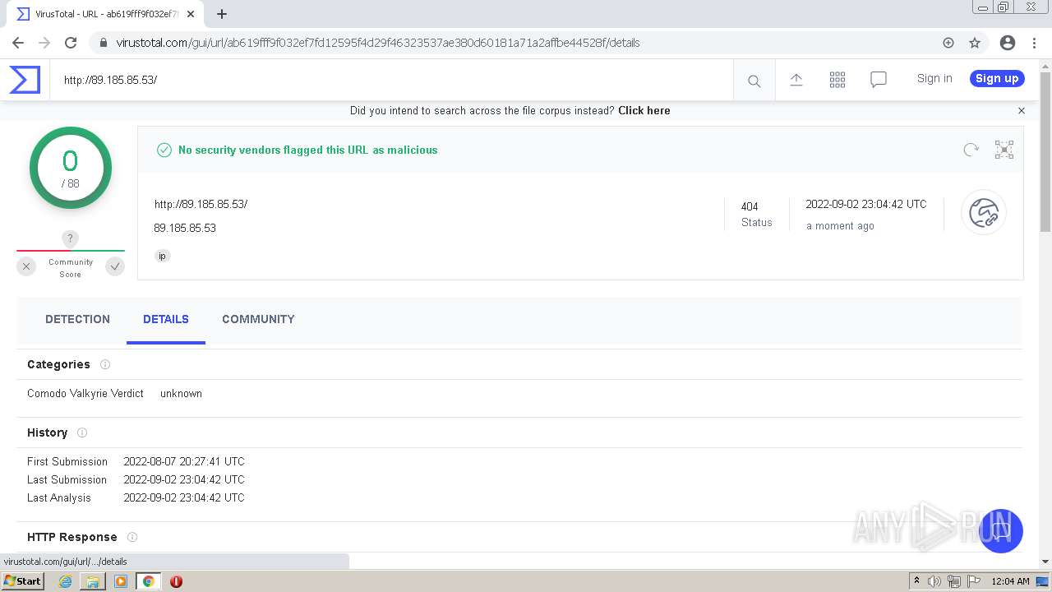Close the VirusTotal browser tab
Viewport: 1052px width, 592px height.
pyautogui.click(x=191, y=14)
